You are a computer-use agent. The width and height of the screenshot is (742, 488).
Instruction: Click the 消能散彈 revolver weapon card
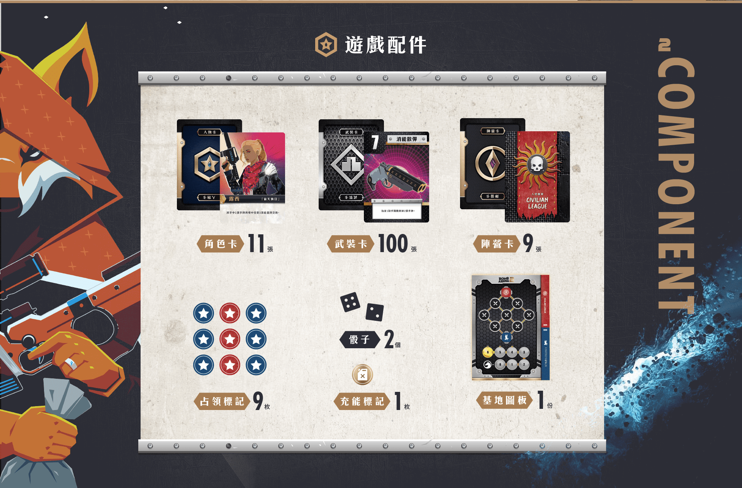tap(396, 177)
